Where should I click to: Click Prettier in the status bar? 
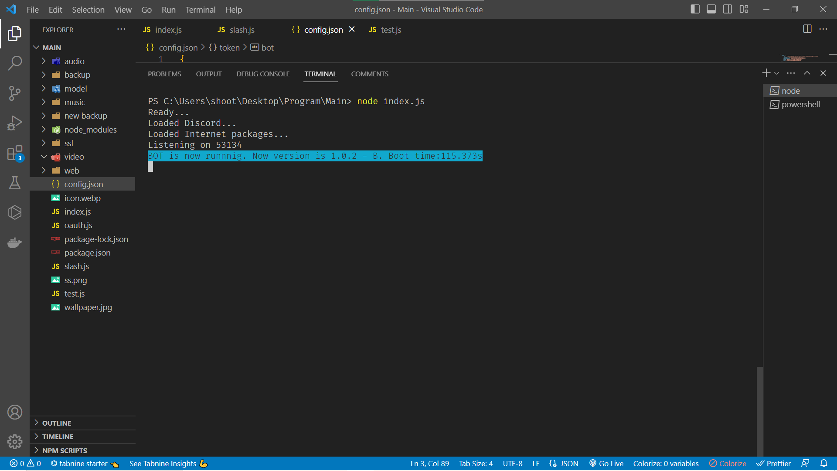click(774, 464)
